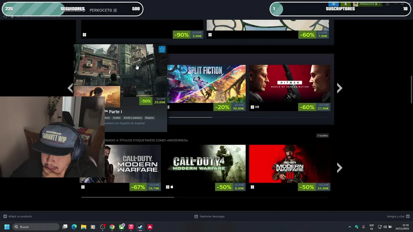Open the 21:31 clock and calendar
The width and height of the screenshot is (413, 232).
[x=402, y=227]
